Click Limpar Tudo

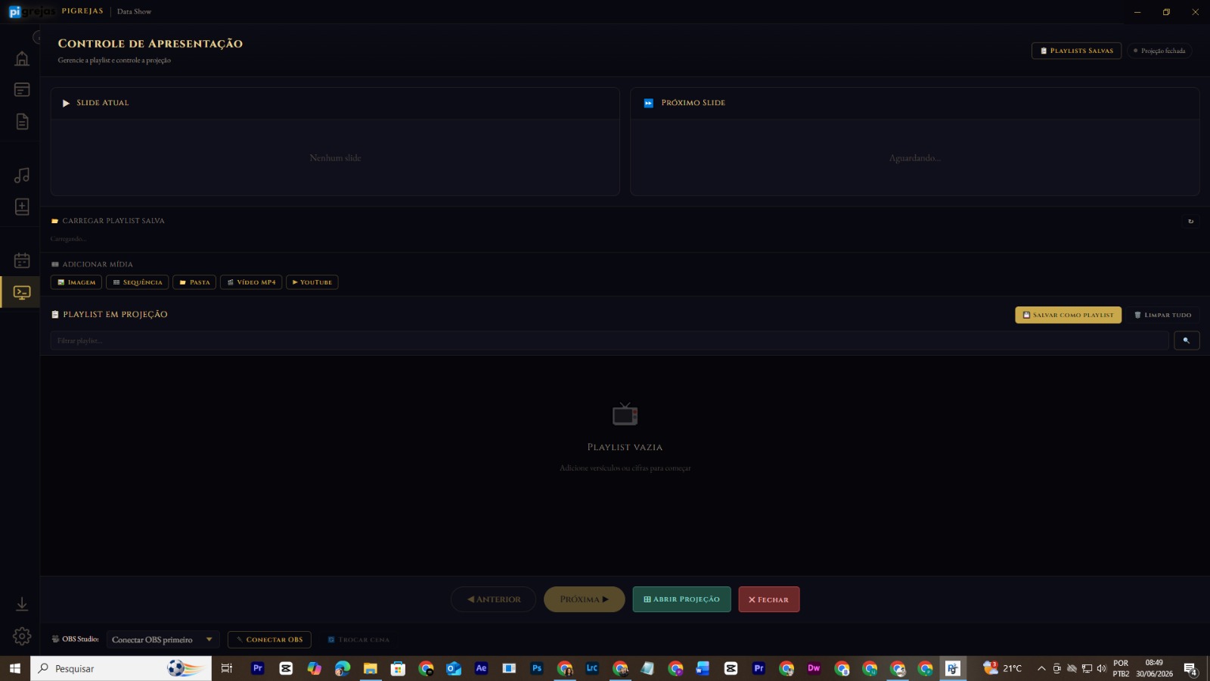pyautogui.click(x=1162, y=315)
